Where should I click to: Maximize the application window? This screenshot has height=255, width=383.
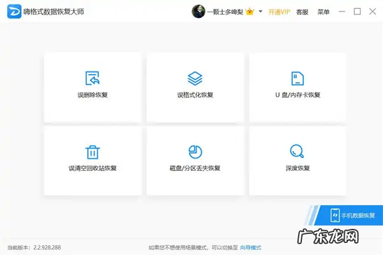(357, 11)
